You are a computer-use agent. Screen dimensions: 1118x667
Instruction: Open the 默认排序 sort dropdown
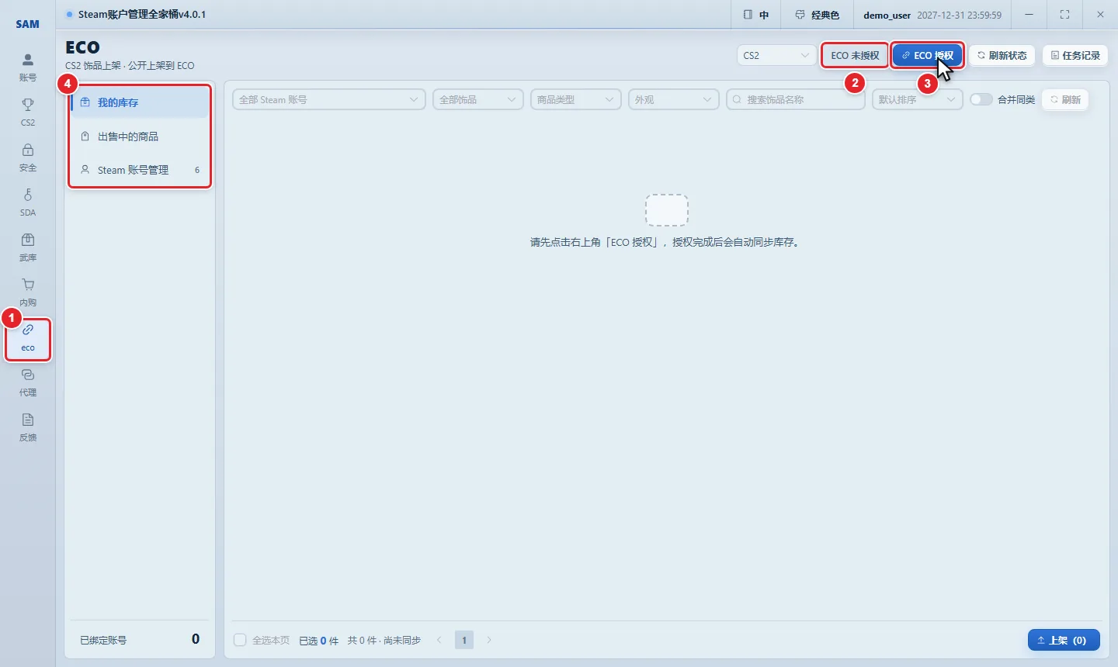pyautogui.click(x=918, y=99)
